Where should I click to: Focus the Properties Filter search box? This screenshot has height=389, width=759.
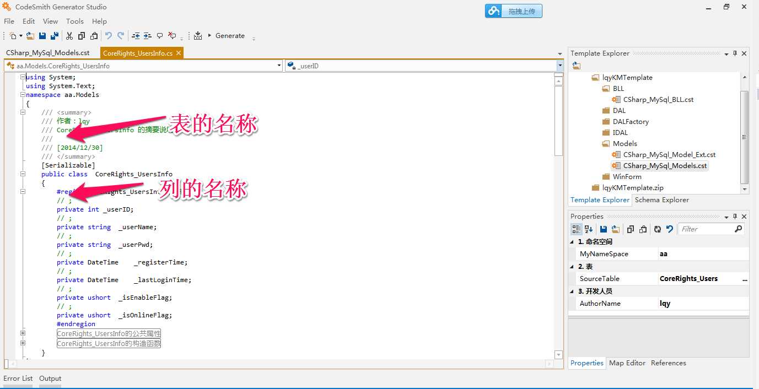pos(710,229)
